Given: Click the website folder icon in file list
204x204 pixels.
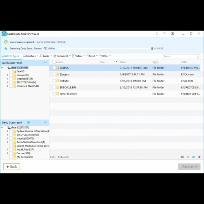Looking at the screenshot, I should (58, 81).
